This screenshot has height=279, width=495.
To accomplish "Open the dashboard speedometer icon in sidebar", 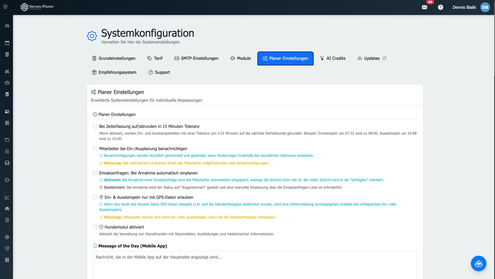I will coord(7,26).
